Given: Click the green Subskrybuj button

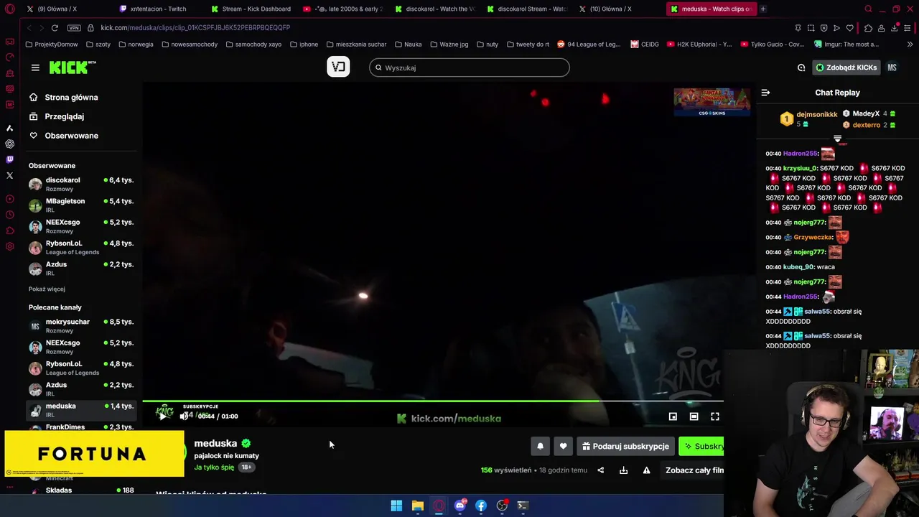Looking at the screenshot, I should coord(701,446).
